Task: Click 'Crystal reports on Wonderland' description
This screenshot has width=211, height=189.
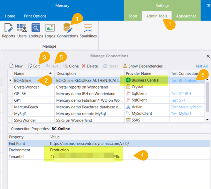Action: 82,87
